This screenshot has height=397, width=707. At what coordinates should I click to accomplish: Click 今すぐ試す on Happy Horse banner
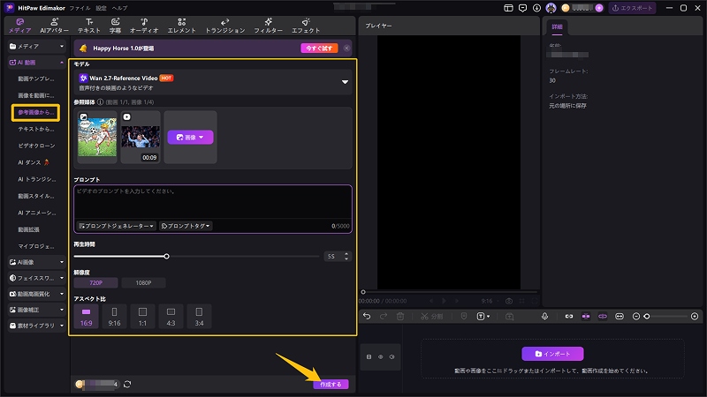coord(319,49)
